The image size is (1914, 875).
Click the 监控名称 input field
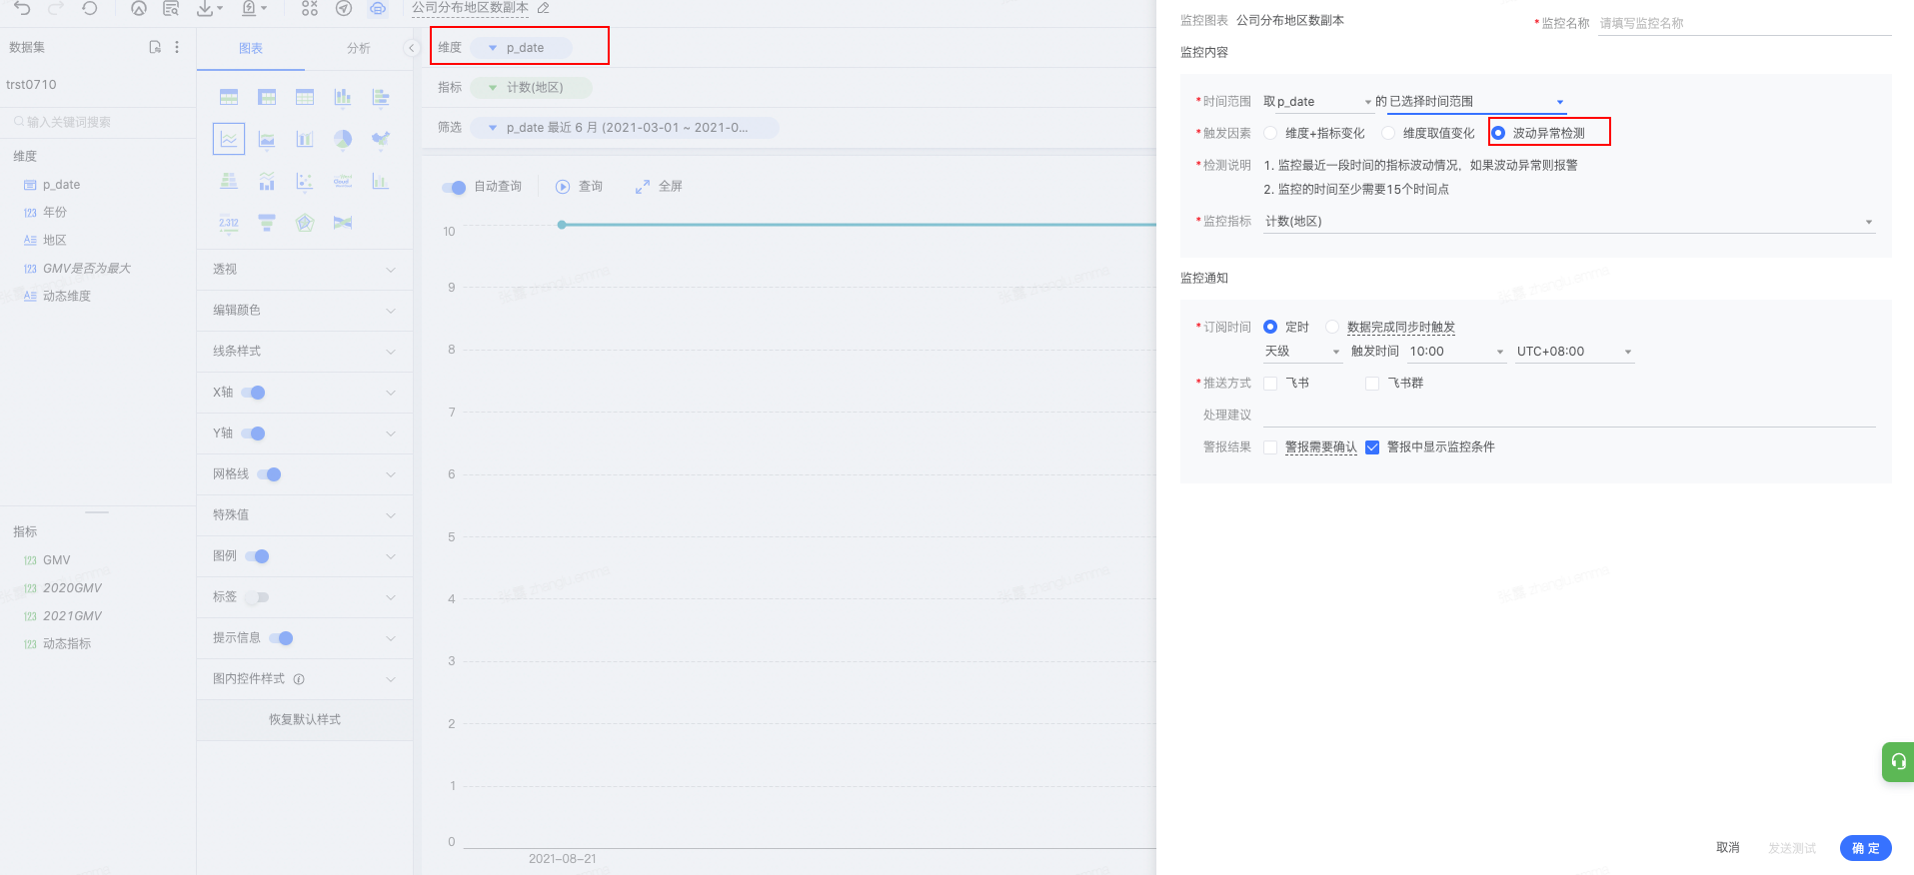click(x=1743, y=23)
